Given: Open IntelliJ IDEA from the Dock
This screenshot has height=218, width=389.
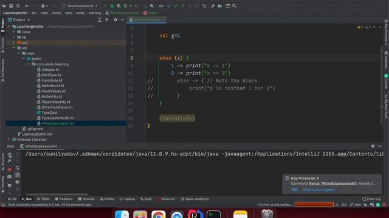Looking at the screenshot, I should point(195,214).
